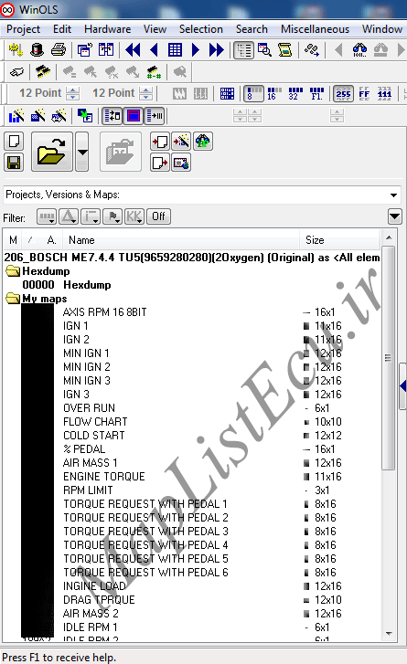
Task: Select the ENGINE TORQUE map
Action: tap(104, 477)
